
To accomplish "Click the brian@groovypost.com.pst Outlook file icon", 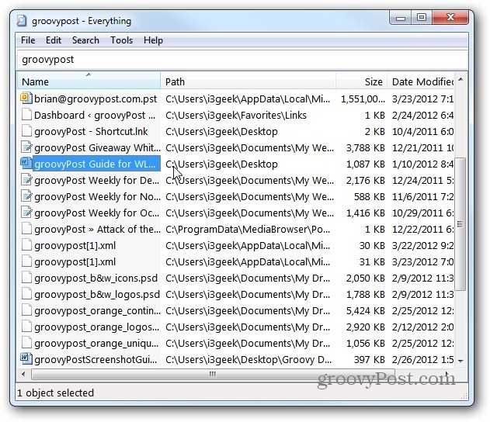I will [x=25, y=99].
